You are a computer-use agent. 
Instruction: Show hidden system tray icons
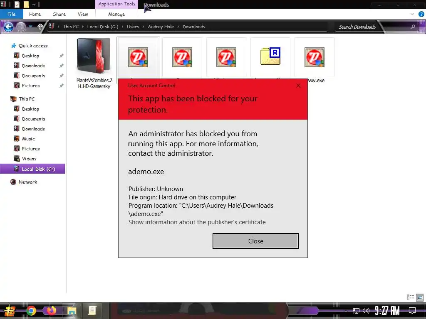click(x=346, y=311)
